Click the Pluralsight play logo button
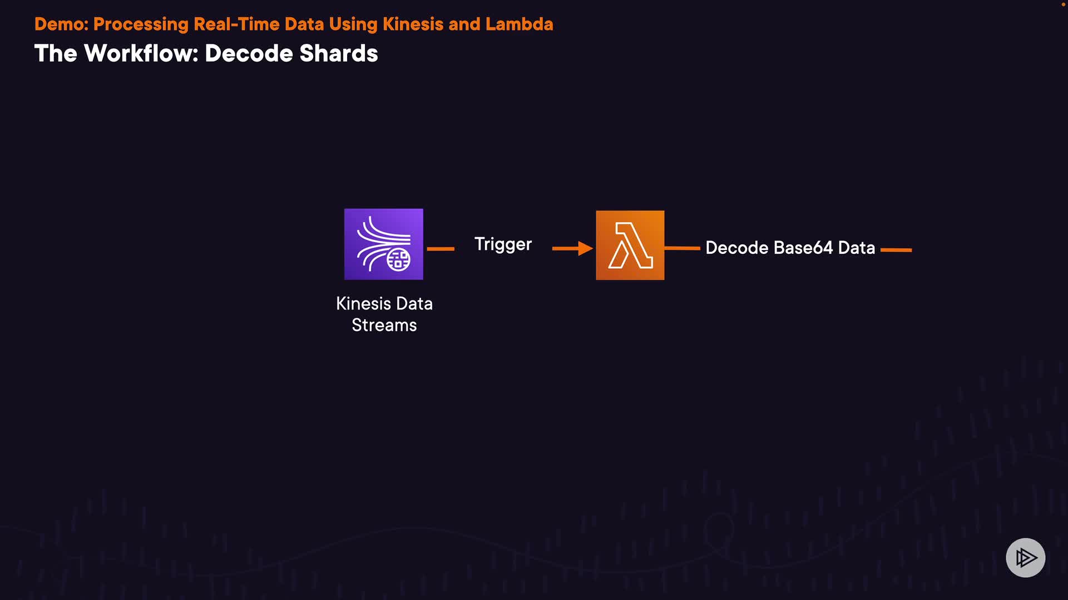This screenshot has height=600, width=1068. pos(1025,557)
